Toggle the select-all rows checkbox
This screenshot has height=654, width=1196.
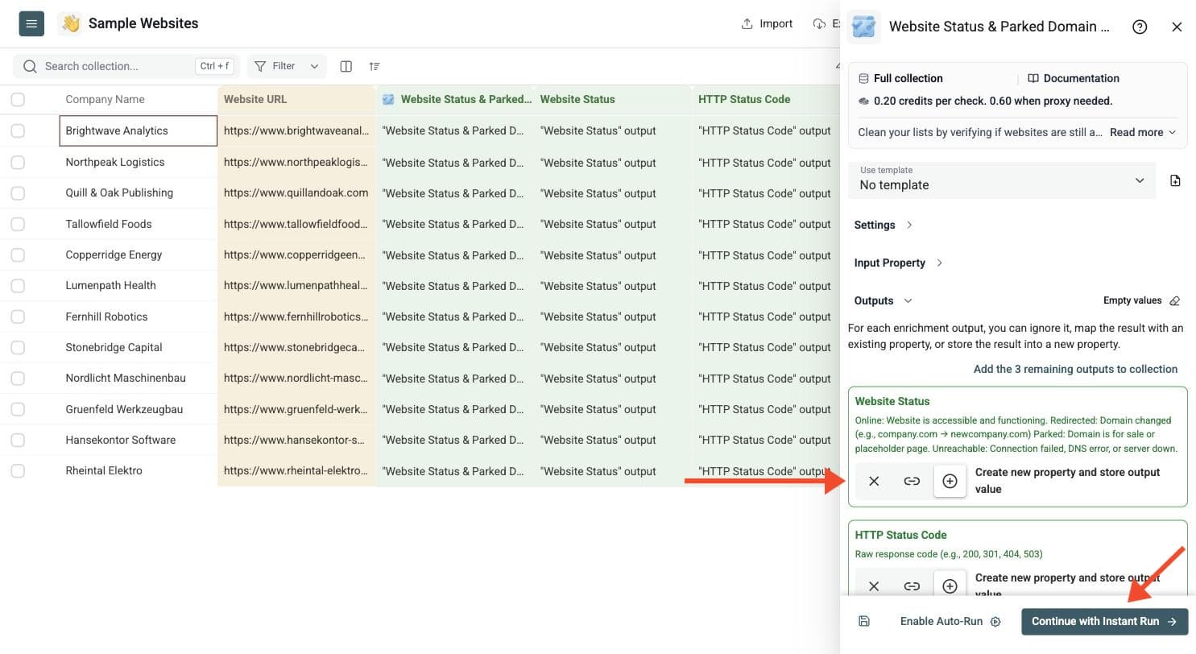pyautogui.click(x=18, y=99)
